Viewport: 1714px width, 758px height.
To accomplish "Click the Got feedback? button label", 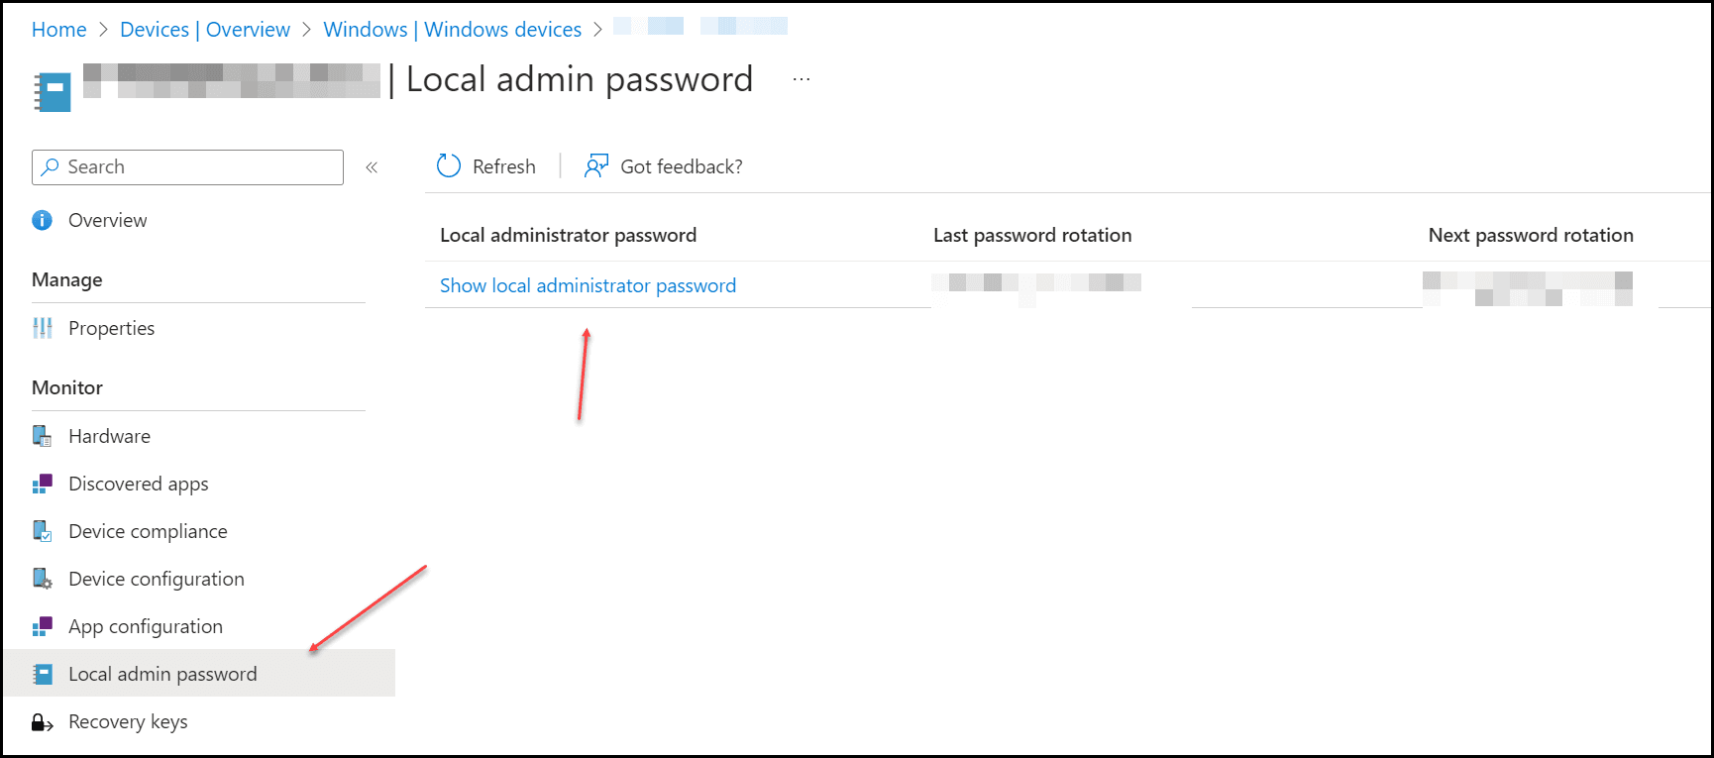I will (x=681, y=166).
